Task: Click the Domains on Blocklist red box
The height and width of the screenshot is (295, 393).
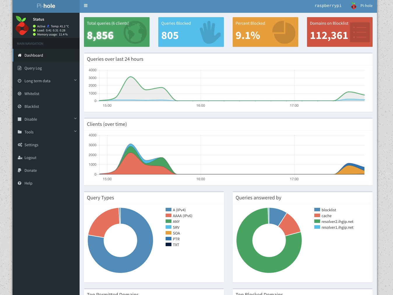Action: point(339,32)
